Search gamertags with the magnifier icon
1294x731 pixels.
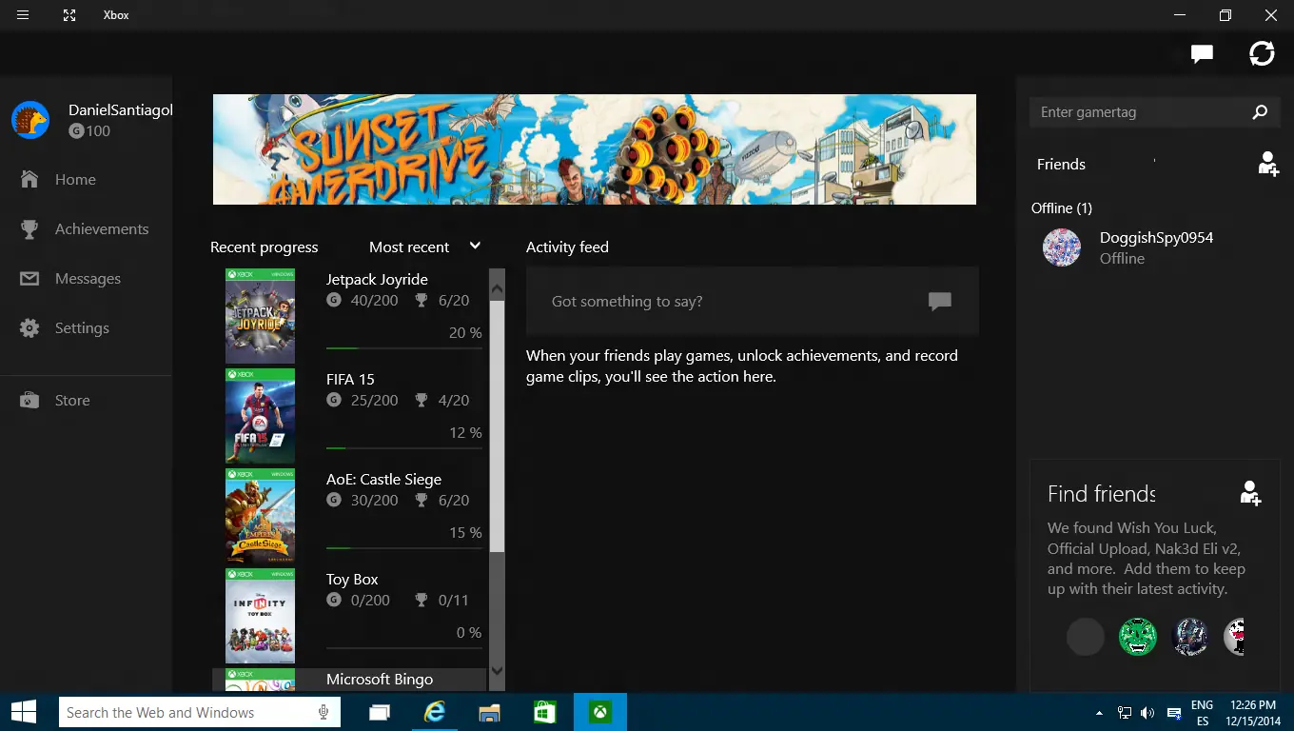tap(1260, 112)
